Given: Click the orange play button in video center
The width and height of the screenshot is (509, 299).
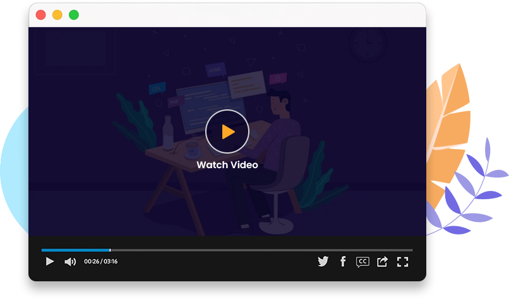Looking at the screenshot, I should [227, 131].
